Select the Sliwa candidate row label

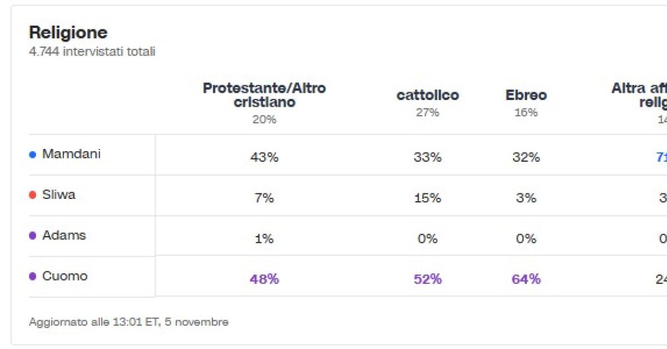click(58, 195)
